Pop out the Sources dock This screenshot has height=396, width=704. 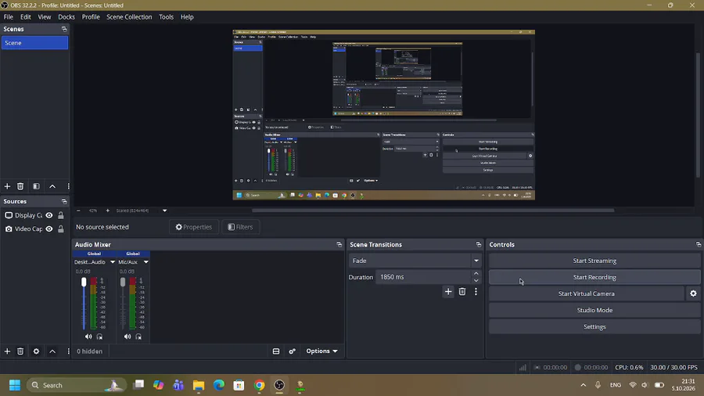point(64,202)
